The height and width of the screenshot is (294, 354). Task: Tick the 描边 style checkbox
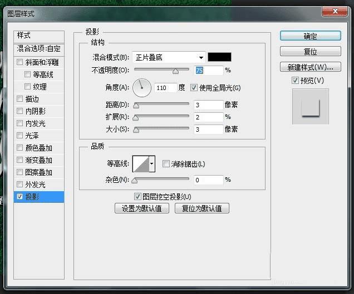point(20,98)
